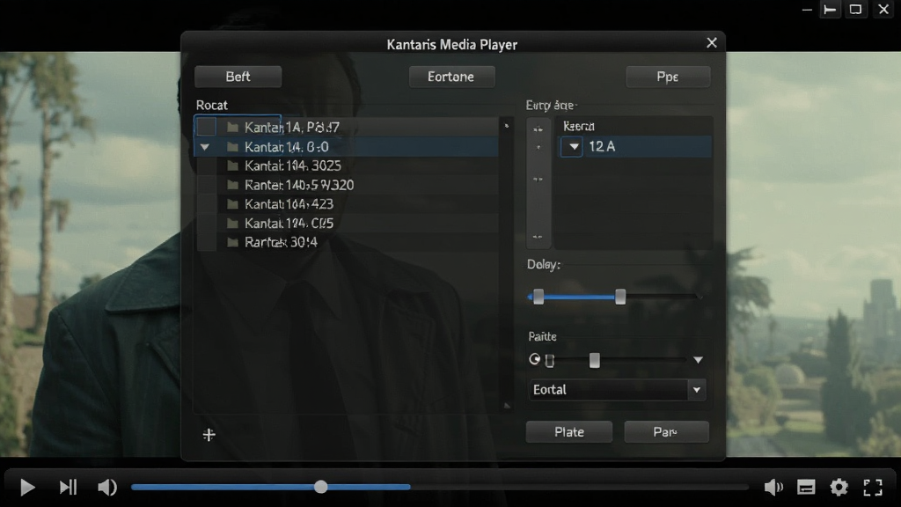
Task: Tick checkbox beside row ending CI/5
Action: pos(206,223)
